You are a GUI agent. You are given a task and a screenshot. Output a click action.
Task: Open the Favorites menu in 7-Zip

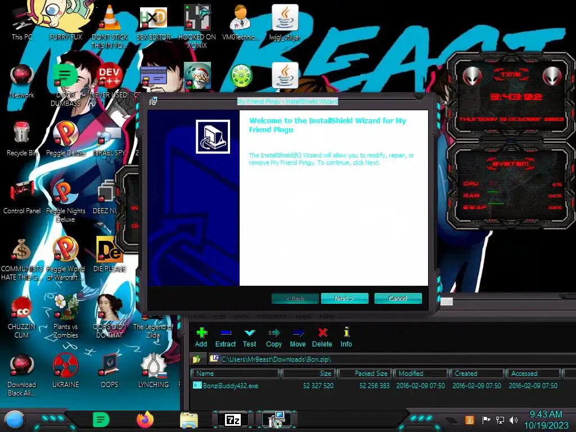pos(272,316)
